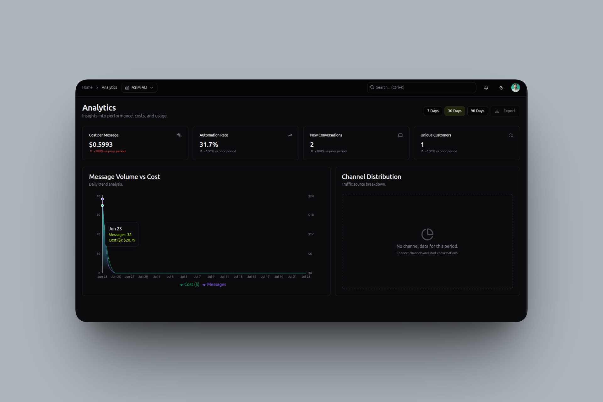This screenshot has height=402, width=603.
Task: Click the Export button
Action: [505, 111]
